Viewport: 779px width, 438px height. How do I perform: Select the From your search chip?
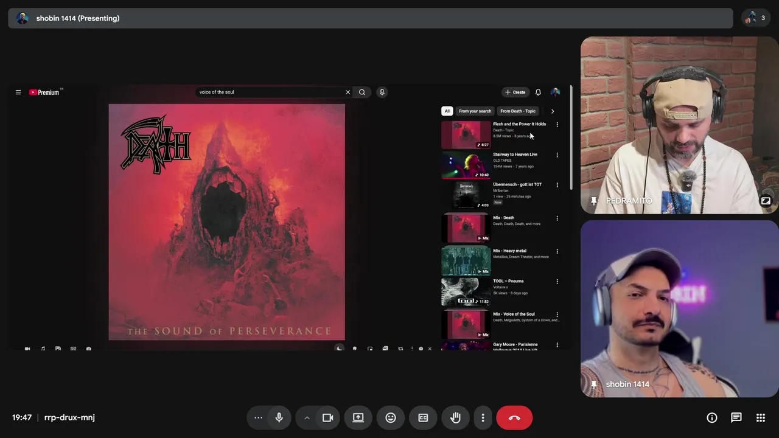click(x=475, y=111)
